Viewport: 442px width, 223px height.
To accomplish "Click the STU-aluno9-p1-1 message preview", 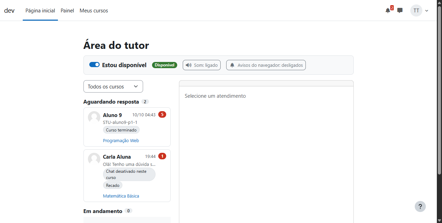I will [120, 122].
